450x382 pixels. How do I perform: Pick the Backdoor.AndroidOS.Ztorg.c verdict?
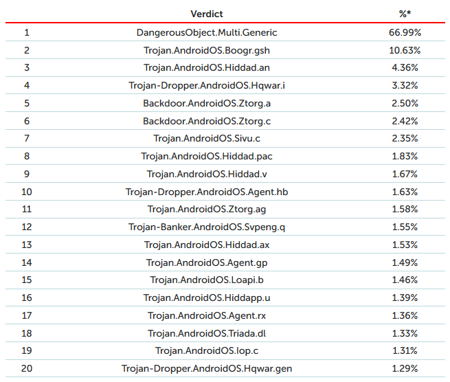click(x=206, y=121)
